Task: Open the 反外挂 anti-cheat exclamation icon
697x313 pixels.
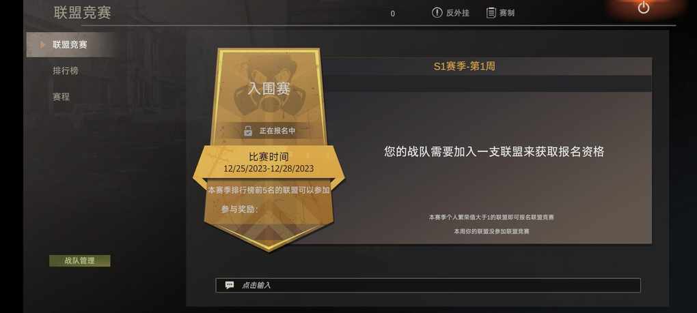Action: pos(437,13)
